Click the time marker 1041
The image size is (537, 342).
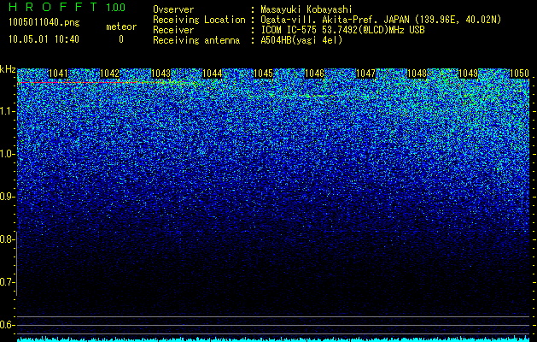click(x=59, y=74)
